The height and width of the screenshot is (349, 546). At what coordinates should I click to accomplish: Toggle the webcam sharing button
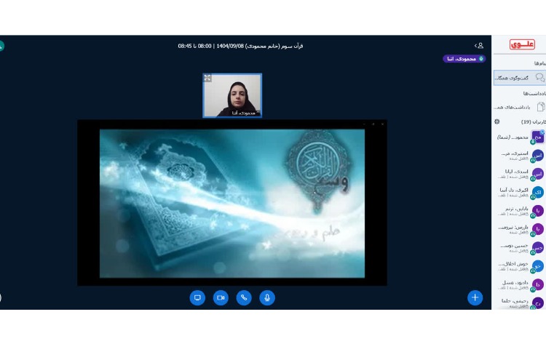(x=221, y=297)
